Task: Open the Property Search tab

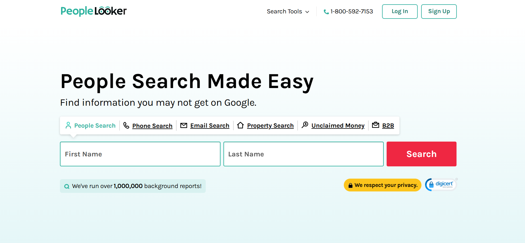Action: (x=270, y=126)
